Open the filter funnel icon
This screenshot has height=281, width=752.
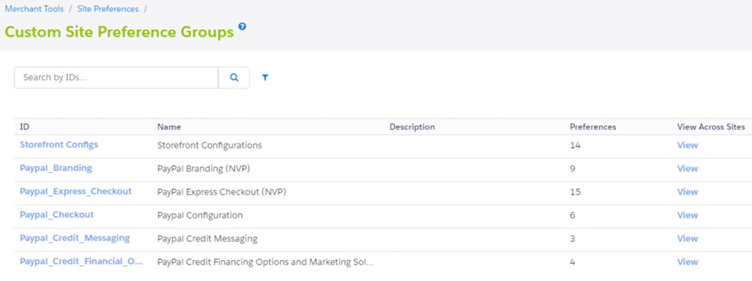pos(264,77)
